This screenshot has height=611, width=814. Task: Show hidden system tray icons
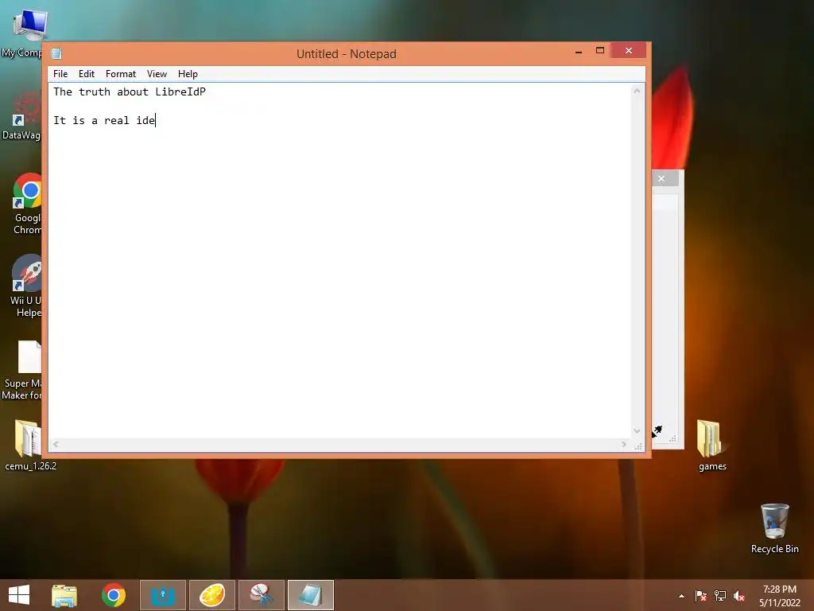coord(681,596)
